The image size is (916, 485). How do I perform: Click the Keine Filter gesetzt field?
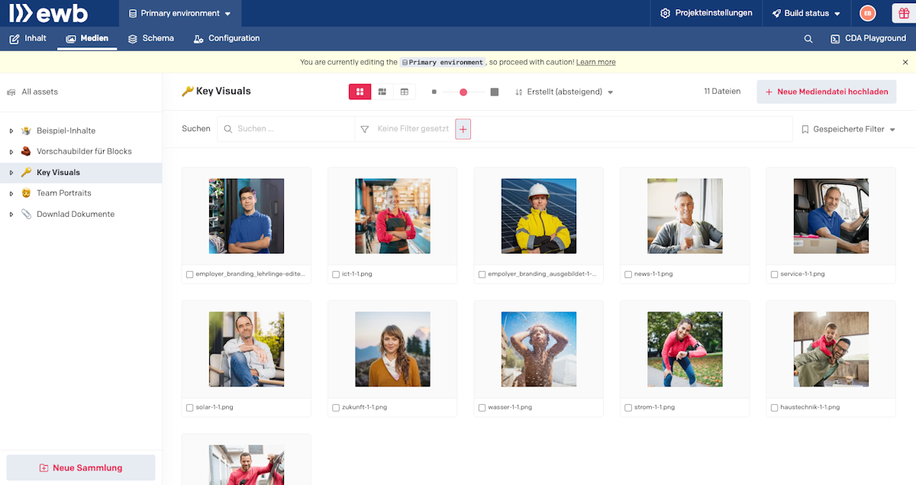[413, 129]
